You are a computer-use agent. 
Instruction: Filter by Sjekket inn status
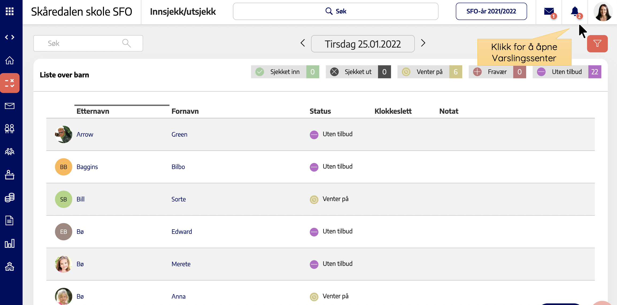tap(285, 72)
